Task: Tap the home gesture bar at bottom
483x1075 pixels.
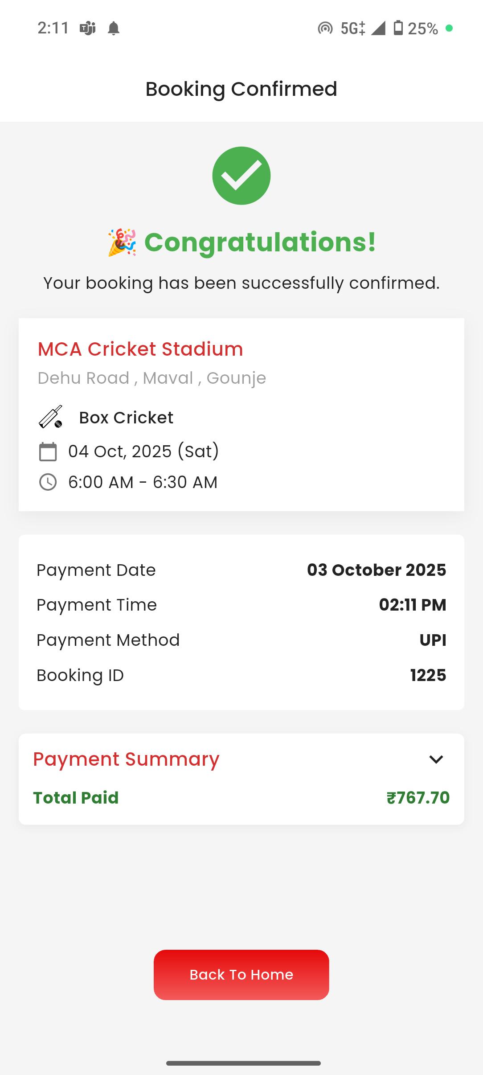Action: [243, 1063]
